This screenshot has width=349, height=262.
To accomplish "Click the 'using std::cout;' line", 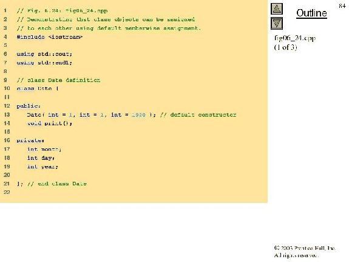I will coord(44,54).
